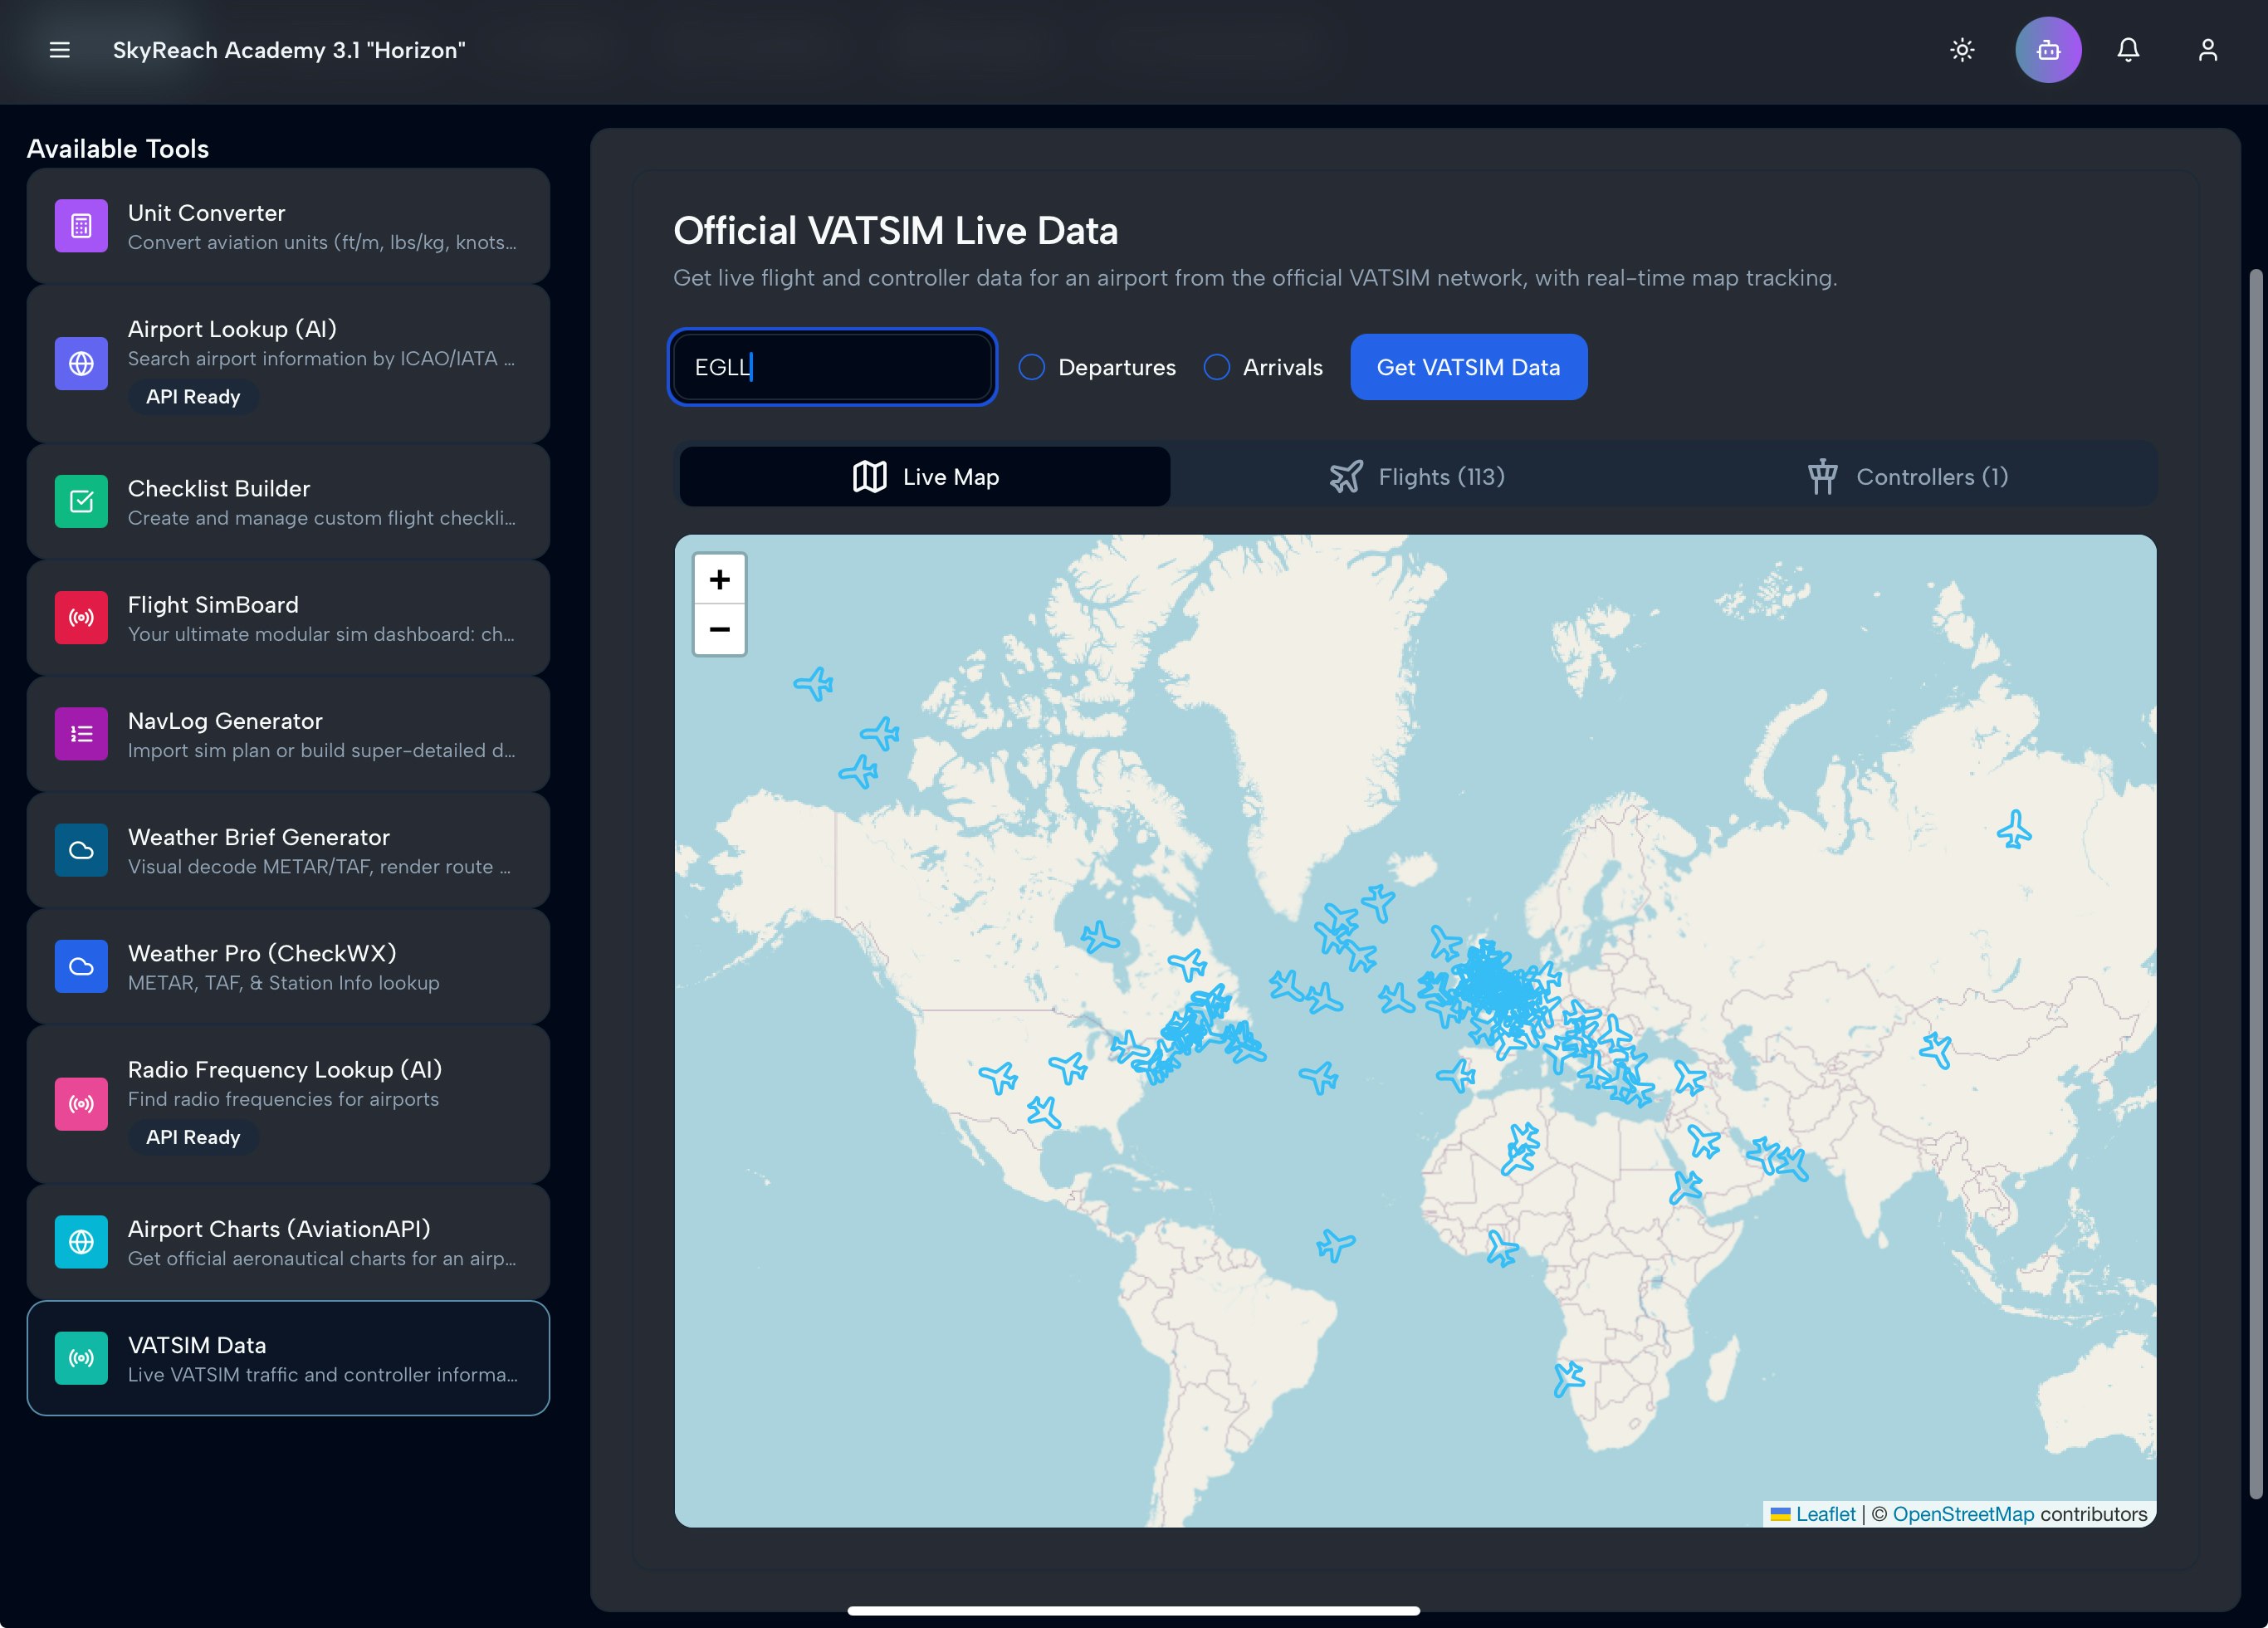Click the Flight SimBoard broadcast icon

(x=81, y=618)
